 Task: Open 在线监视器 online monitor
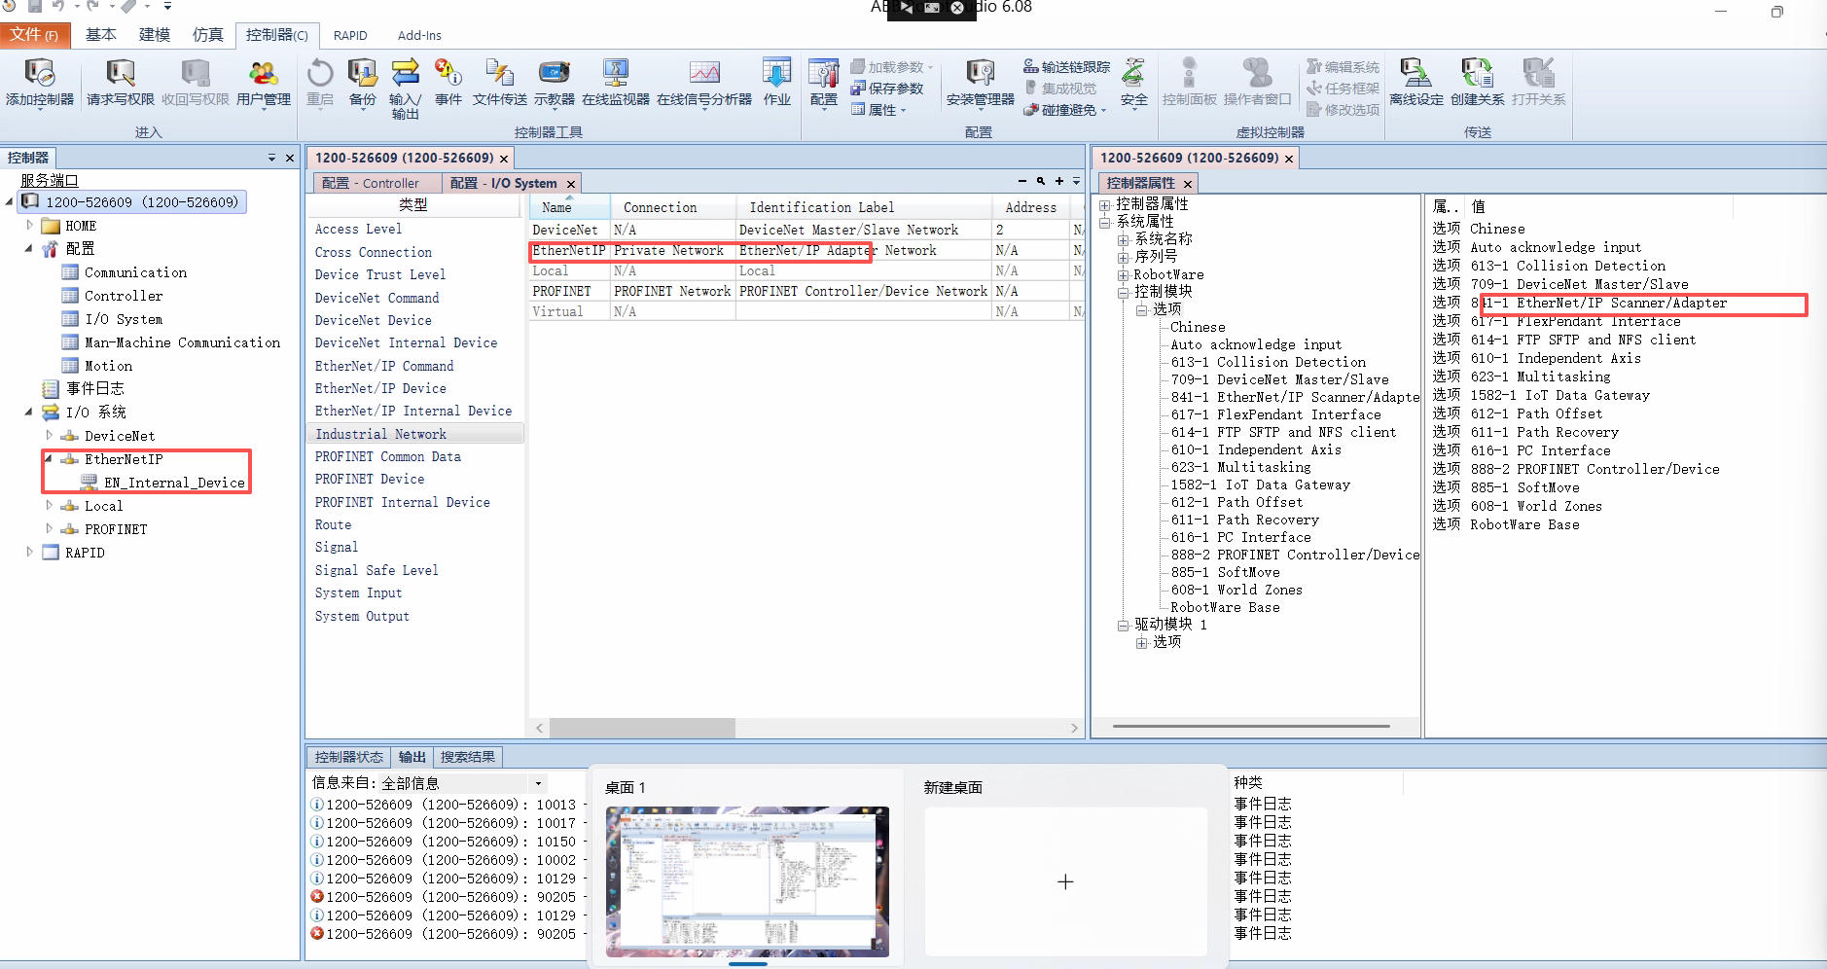(615, 75)
